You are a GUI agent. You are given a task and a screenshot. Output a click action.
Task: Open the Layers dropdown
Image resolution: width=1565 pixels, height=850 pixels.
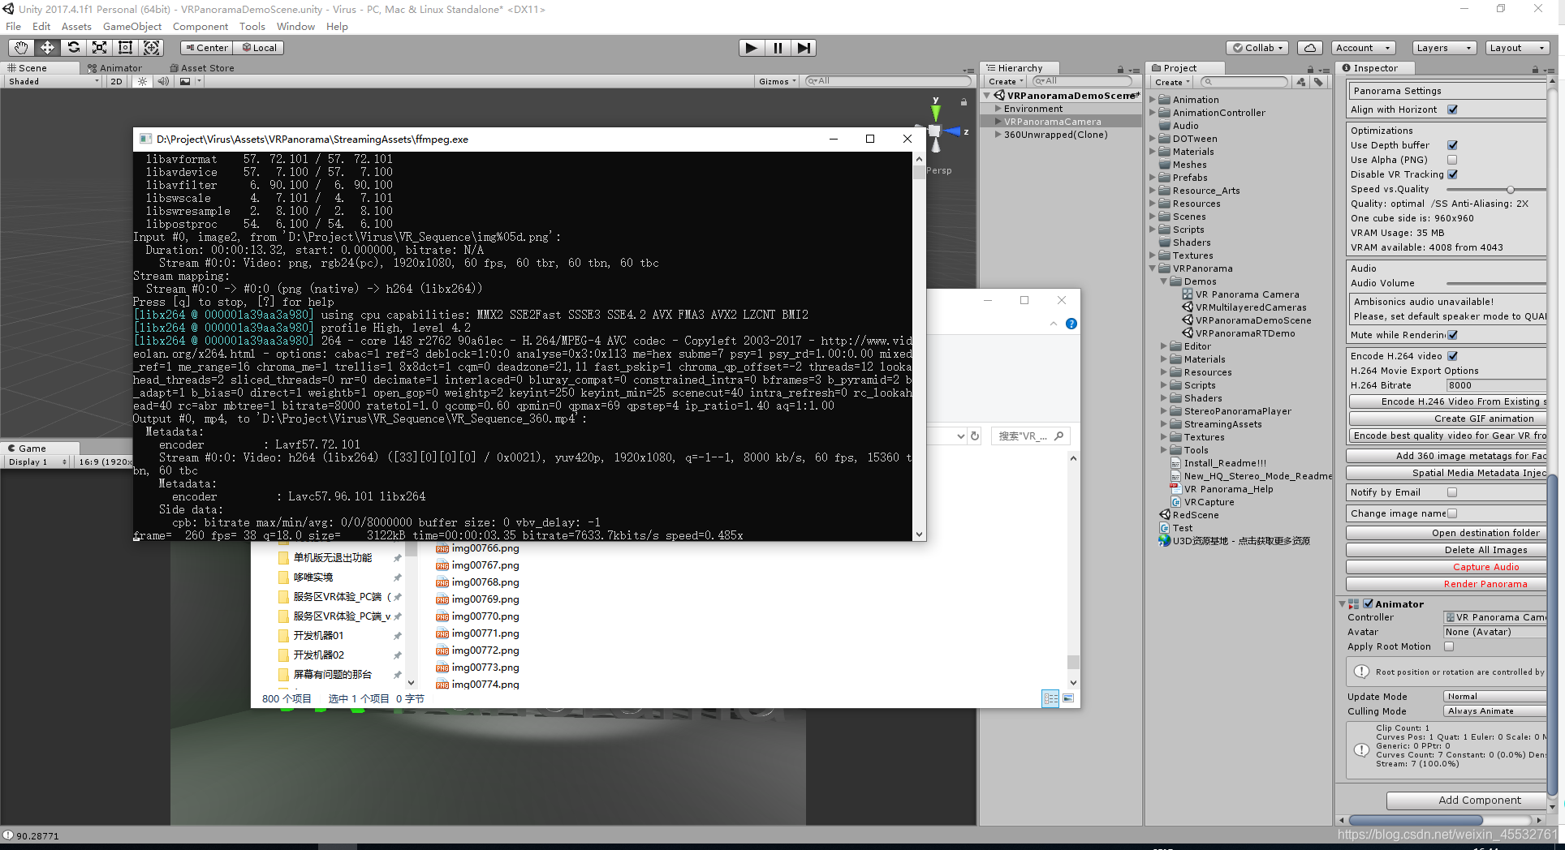(1443, 48)
